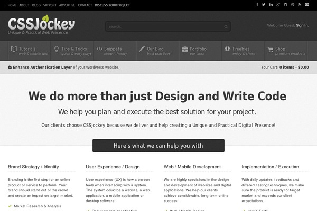Image resolution: width=317 pixels, height=211 pixels.
Task: Click the Implementation / Execution heading
Action: coord(270,167)
